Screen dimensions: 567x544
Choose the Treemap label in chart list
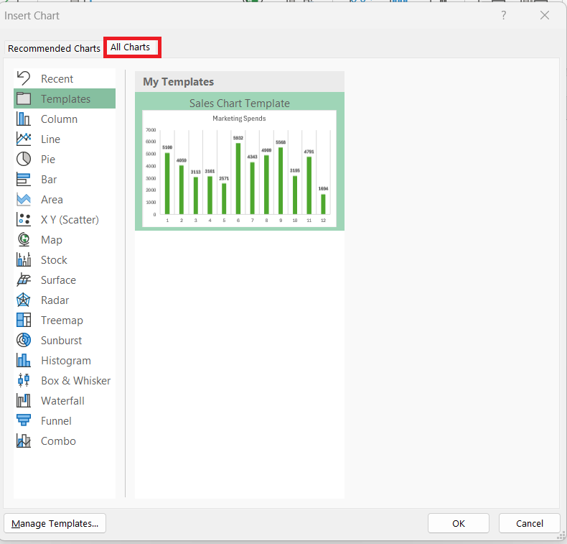62,321
